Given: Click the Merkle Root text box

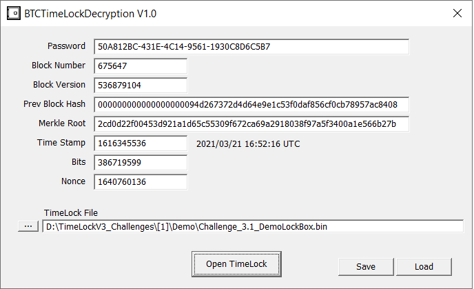Looking at the screenshot, I should coord(251,124).
